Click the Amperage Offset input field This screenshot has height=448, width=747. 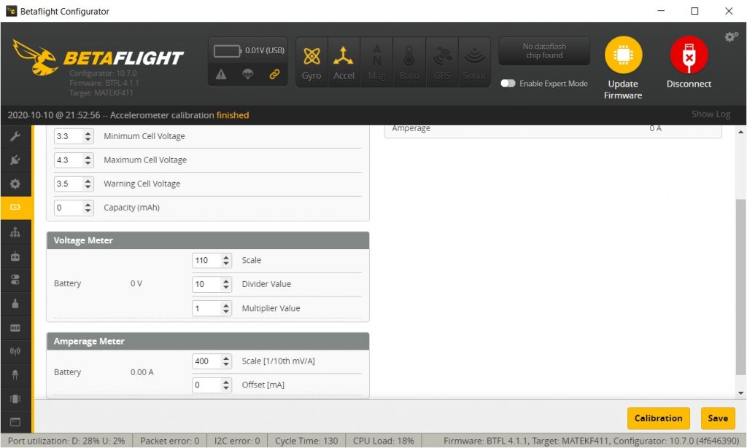point(206,385)
